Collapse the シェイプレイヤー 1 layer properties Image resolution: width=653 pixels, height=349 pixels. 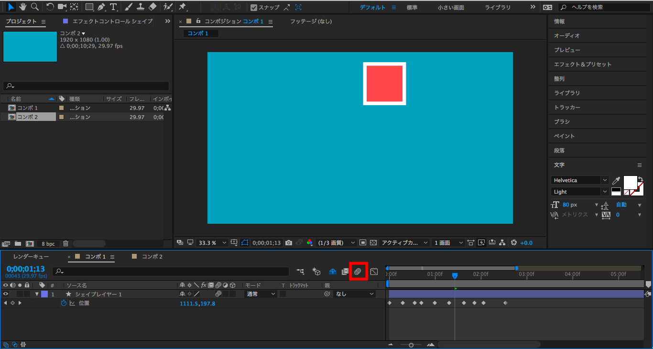click(x=37, y=294)
